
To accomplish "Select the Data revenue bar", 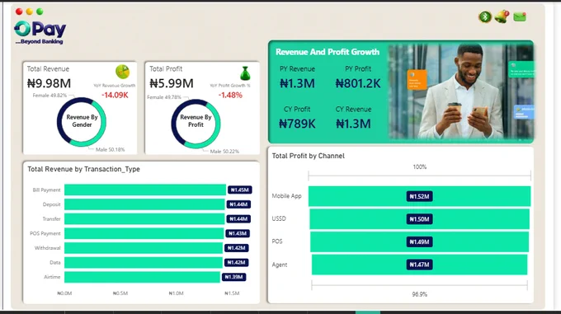I will tap(144, 262).
